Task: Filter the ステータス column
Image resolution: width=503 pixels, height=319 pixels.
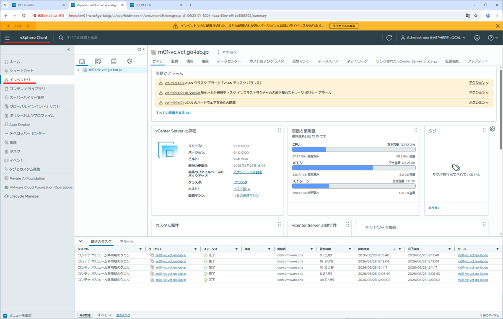Action: point(236,249)
